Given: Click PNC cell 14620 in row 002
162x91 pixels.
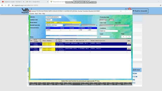Looking at the screenshot, I should pyautogui.click(x=36, y=49).
